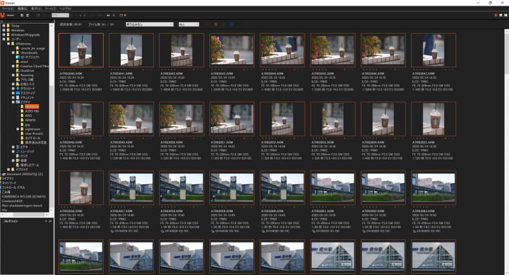
Task: Open the toolbar display mode dropdown
Action: pyautogui.click(x=60, y=15)
